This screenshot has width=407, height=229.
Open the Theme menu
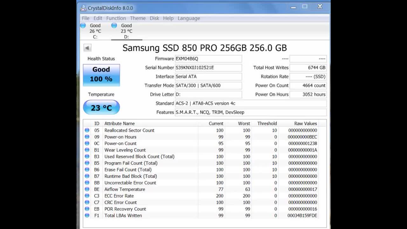pos(138,18)
